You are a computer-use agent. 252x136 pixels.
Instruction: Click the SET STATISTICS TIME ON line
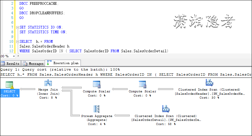click(x=43, y=32)
